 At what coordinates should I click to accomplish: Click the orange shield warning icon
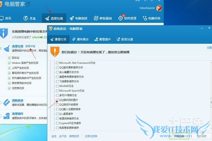click(x=55, y=52)
